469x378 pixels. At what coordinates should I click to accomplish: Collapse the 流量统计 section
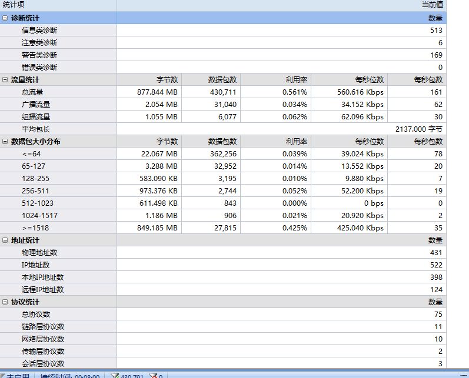[x=5, y=80]
